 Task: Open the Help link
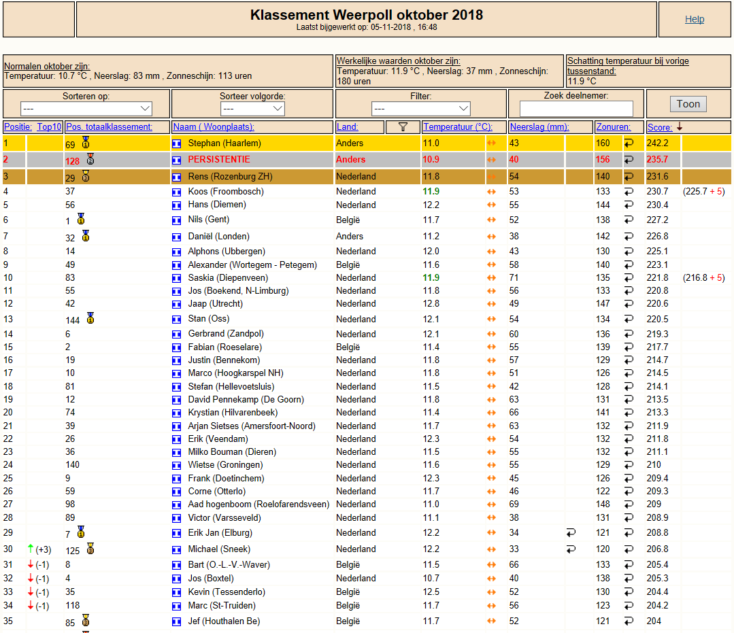pos(695,19)
